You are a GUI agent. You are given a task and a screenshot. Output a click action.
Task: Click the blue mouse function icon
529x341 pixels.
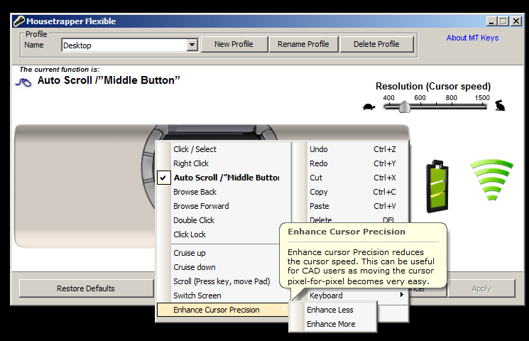click(23, 82)
